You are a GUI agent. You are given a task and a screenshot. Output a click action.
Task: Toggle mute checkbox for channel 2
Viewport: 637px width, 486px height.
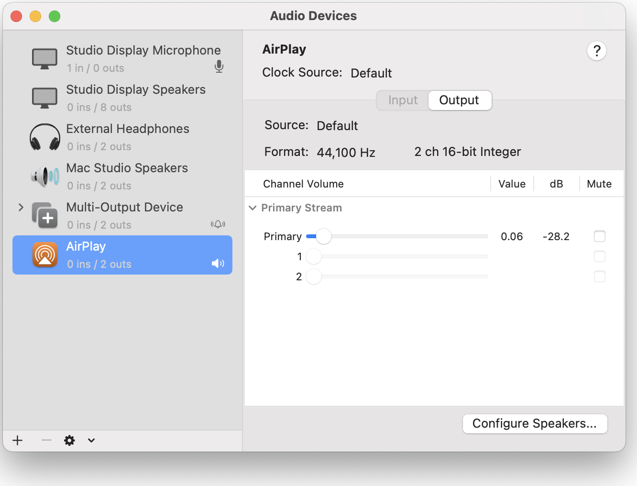pyautogui.click(x=599, y=276)
